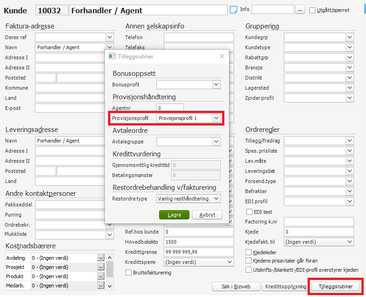Open the Avtalegruppe dropdown

tap(217, 142)
